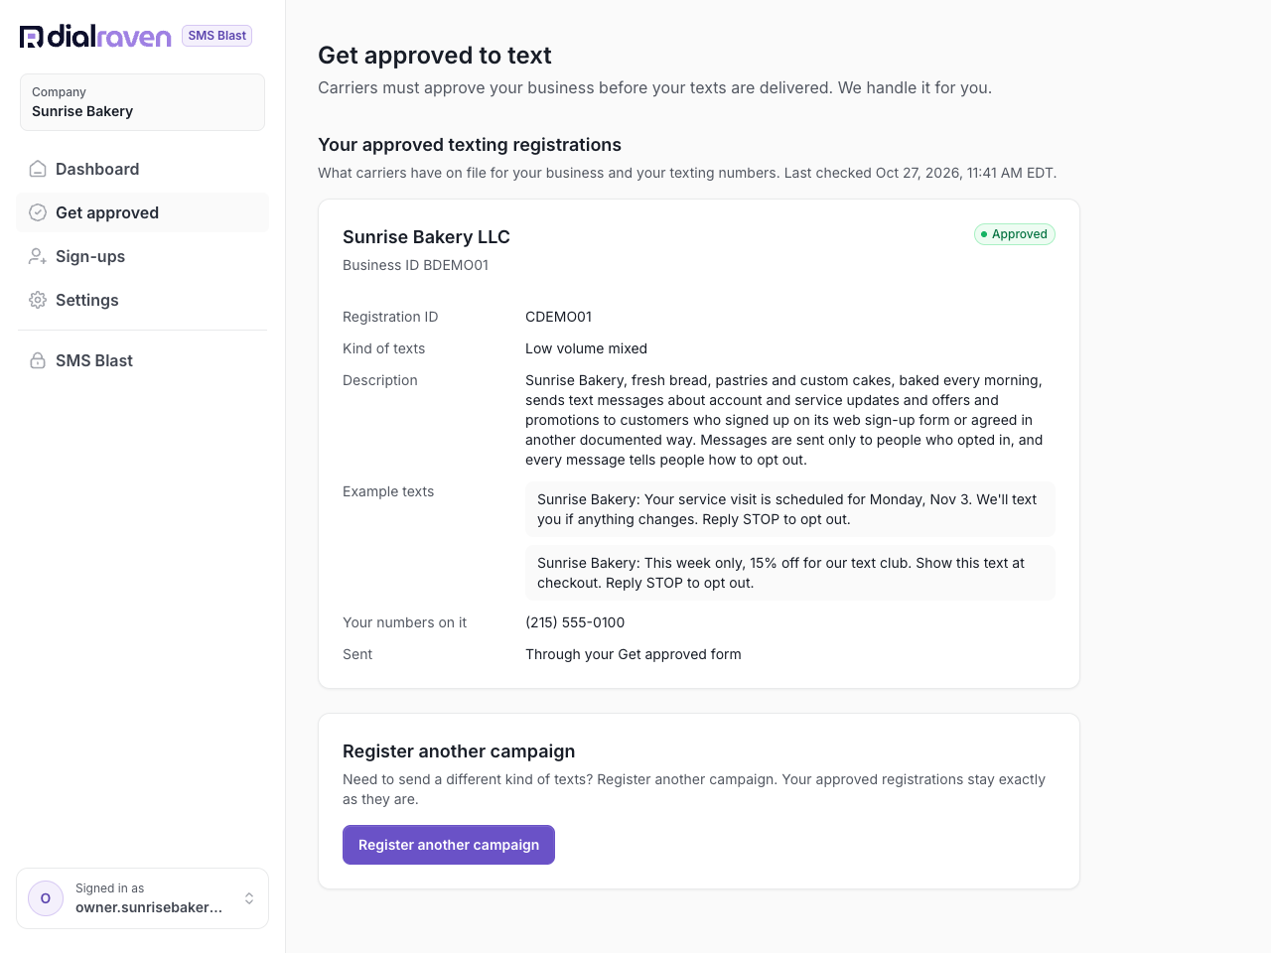The width and height of the screenshot is (1271, 953).
Task: Click the Get approved checkmark icon
Action: pyautogui.click(x=38, y=212)
